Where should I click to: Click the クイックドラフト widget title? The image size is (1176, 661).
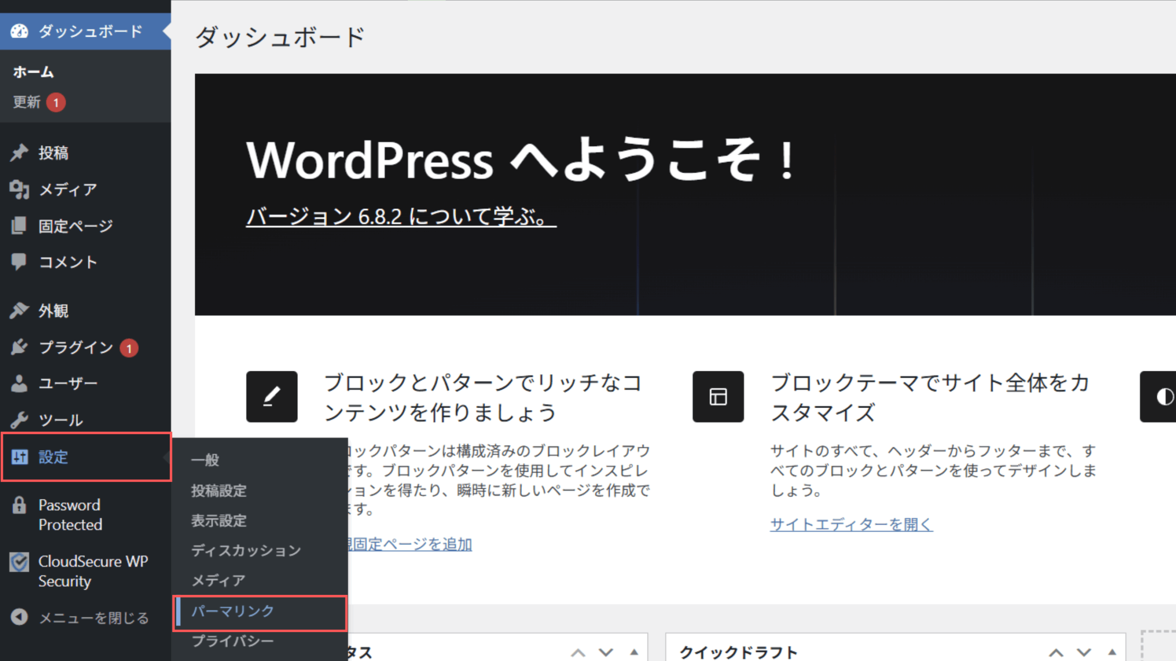coord(739,652)
